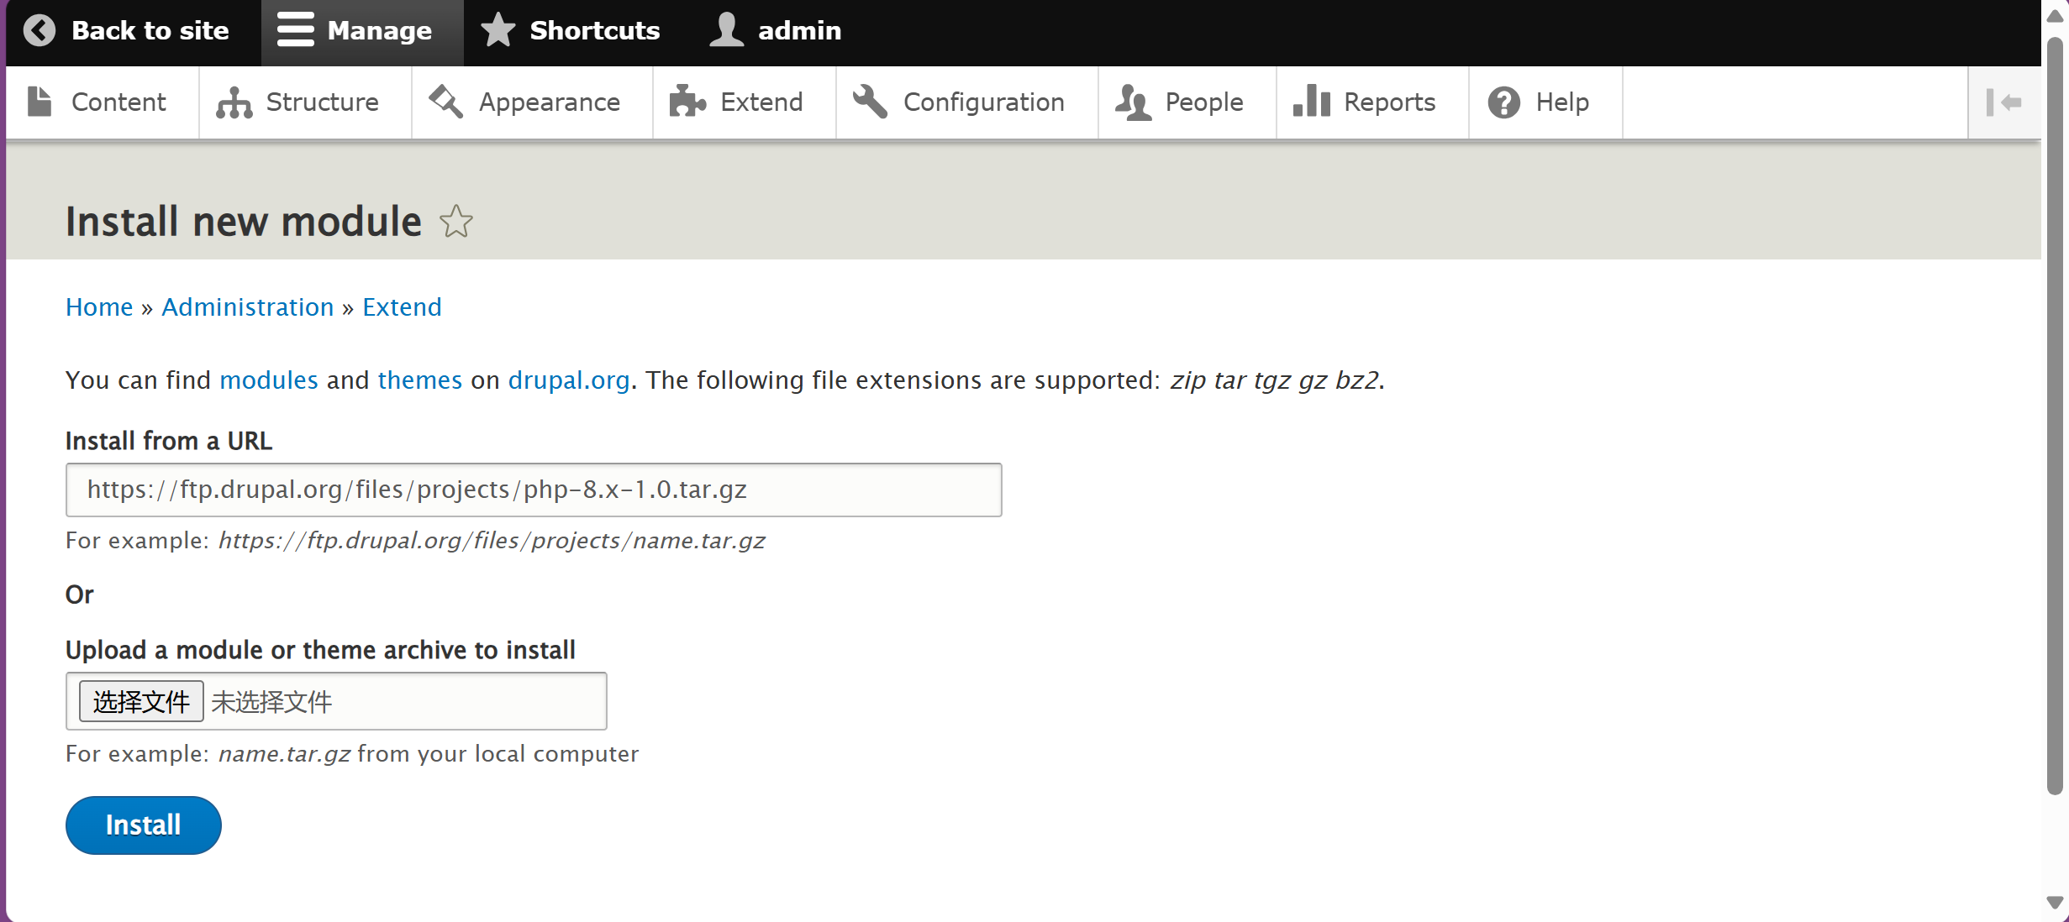
Task: Add page to shortcuts with star
Action: coord(456,223)
